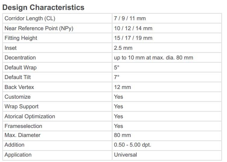Click the Back Vertex value 12 mm
Viewport: 227px width, 162px height.
pos(123,87)
